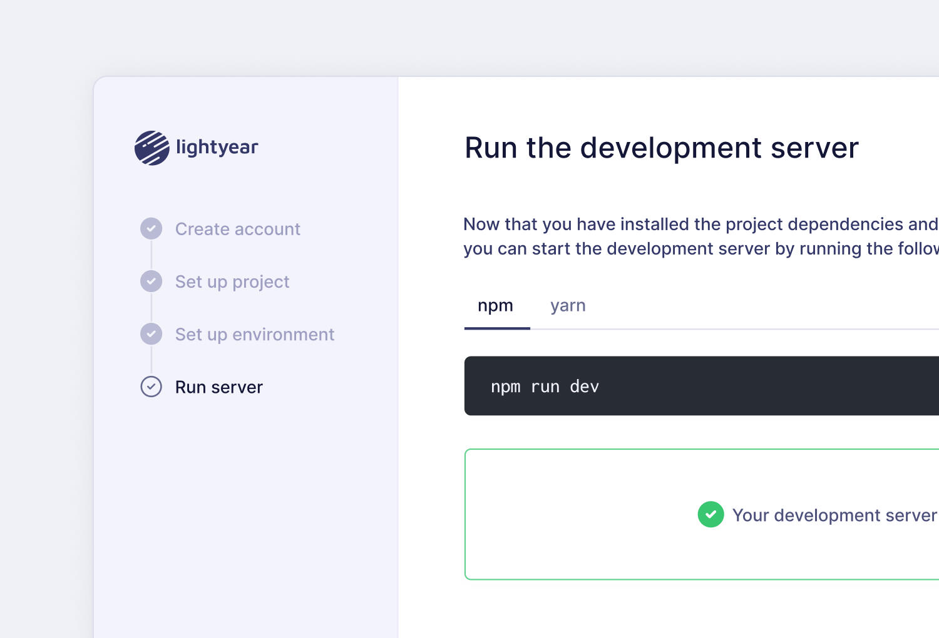
Task: Click the completed Set up project step icon
Action: (151, 281)
